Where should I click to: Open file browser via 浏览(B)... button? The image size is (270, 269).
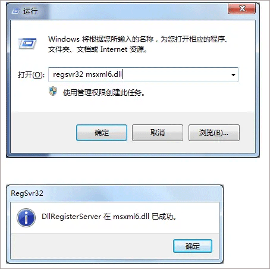point(214,133)
